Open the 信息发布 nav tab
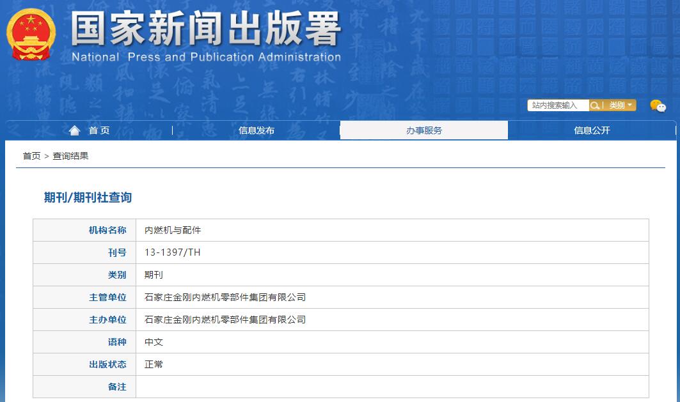This screenshot has width=680, height=402. pyautogui.click(x=257, y=130)
